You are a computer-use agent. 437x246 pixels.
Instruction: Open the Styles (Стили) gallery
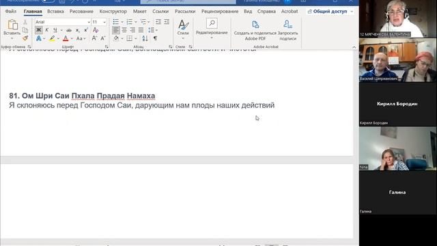coord(183,29)
